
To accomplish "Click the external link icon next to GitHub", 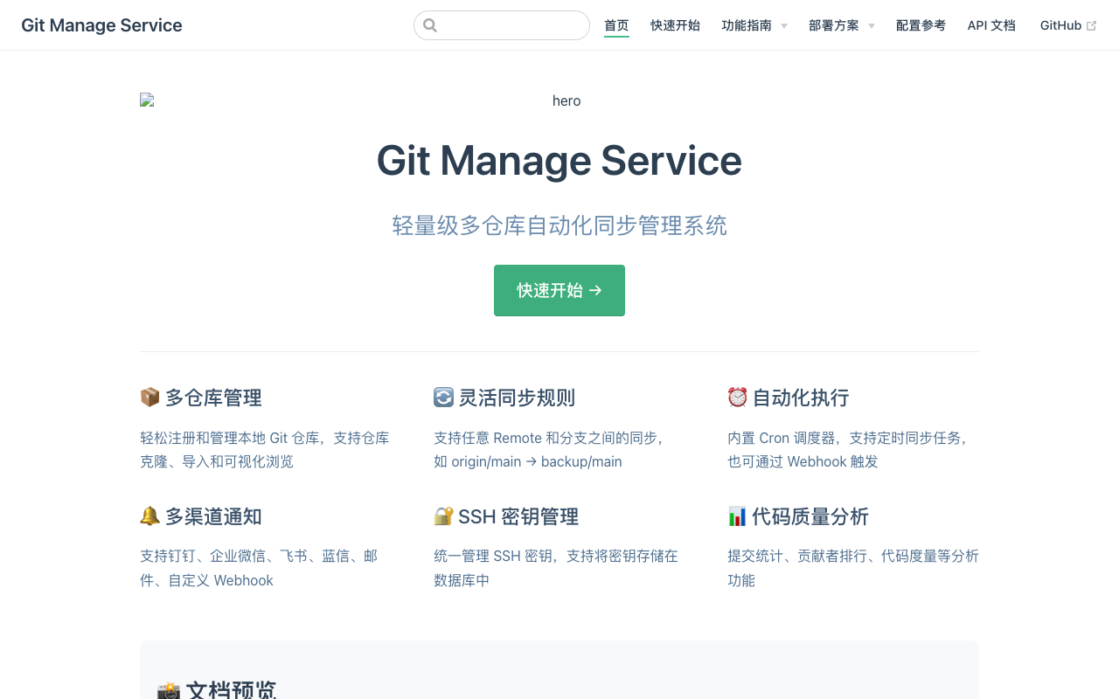I will tap(1091, 26).
